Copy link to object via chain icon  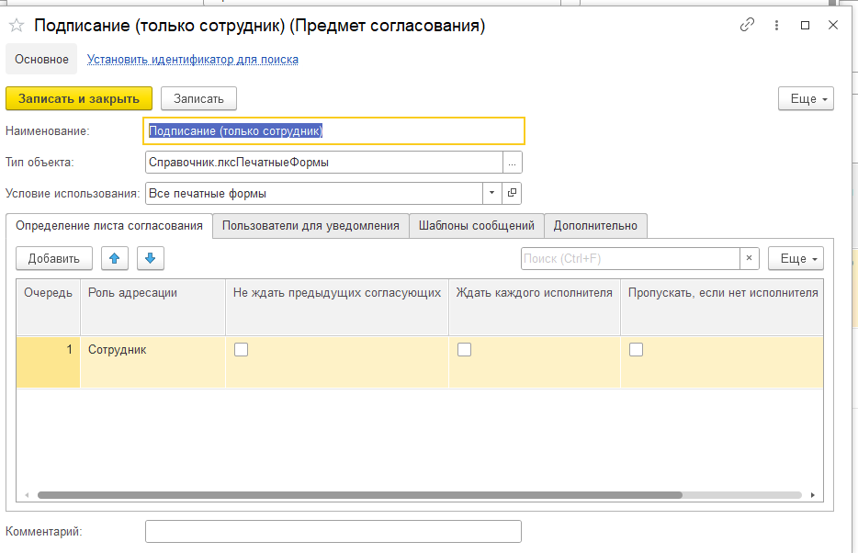[x=747, y=25]
